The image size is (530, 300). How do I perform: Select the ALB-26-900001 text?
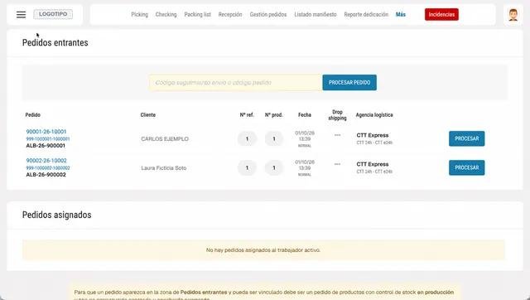point(46,146)
